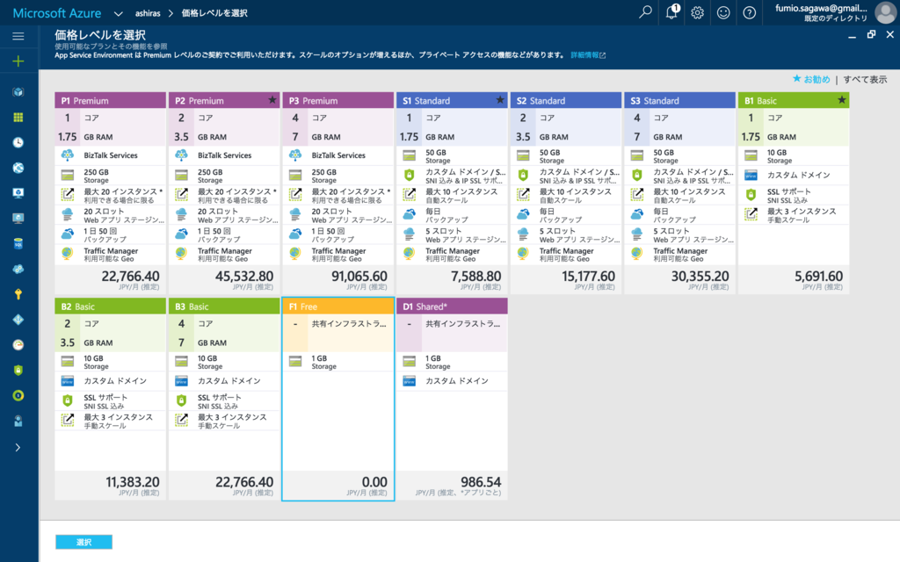This screenshot has height=562, width=900.
Task: Click the 選択 button
Action: click(x=83, y=542)
